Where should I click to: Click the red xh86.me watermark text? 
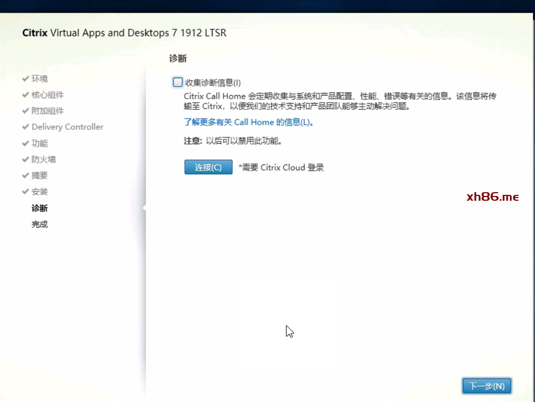pyautogui.click(x=492, y=197)
